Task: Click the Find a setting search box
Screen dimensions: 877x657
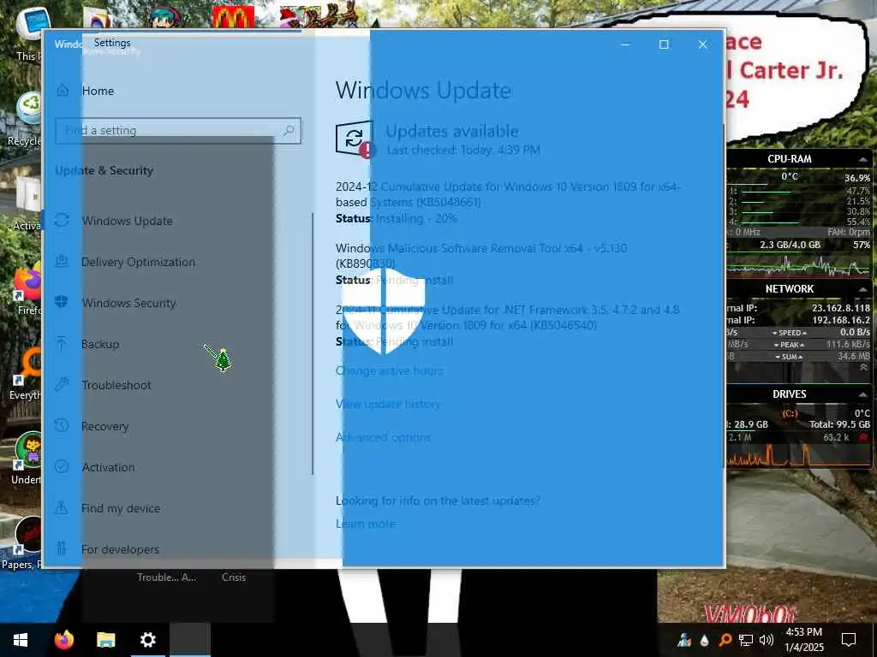Action: [178, 131]
